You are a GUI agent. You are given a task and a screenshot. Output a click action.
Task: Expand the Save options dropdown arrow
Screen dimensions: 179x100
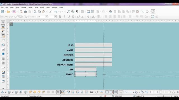point(17,12)
